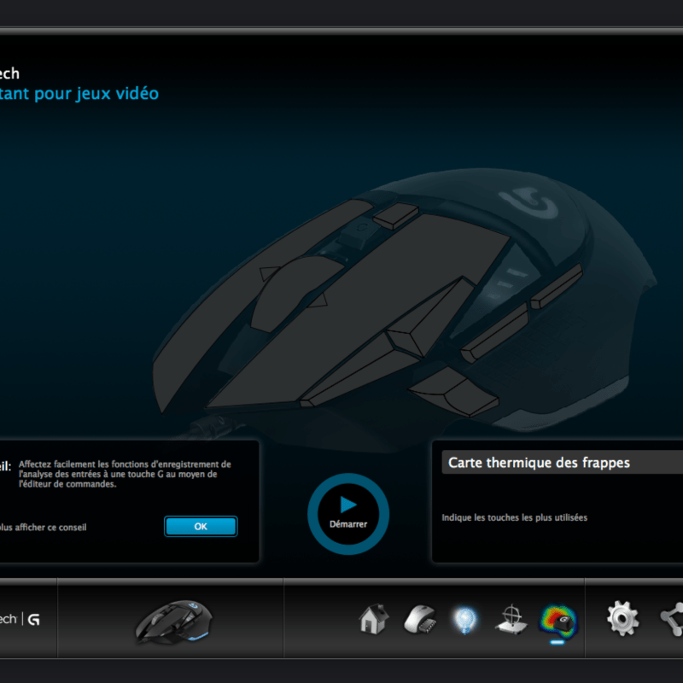683x683 pixels.
Task: Open the surface tuning crosshair icon
Action: tap(511, 619)
